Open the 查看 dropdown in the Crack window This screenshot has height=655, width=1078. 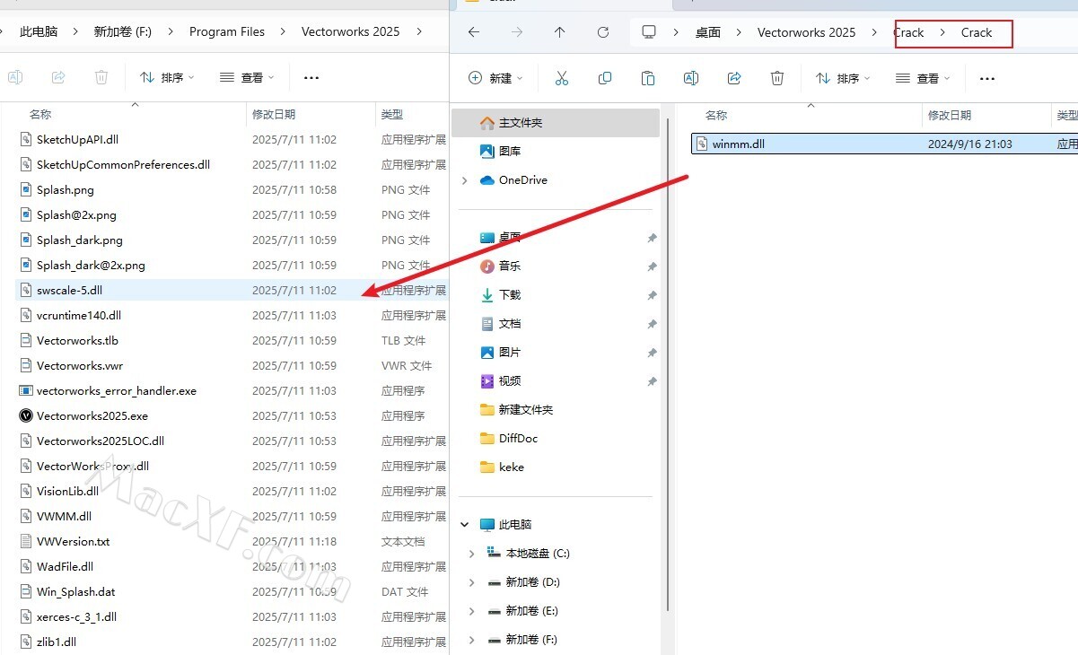click(923, 78)
